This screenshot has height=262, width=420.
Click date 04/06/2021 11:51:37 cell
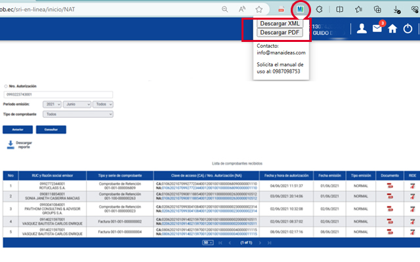[x=286, y=186]
